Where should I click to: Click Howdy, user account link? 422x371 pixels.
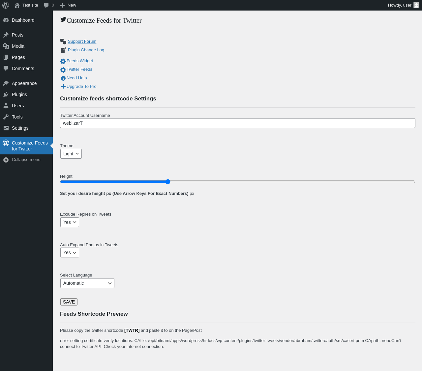click(x=400, y=5)
